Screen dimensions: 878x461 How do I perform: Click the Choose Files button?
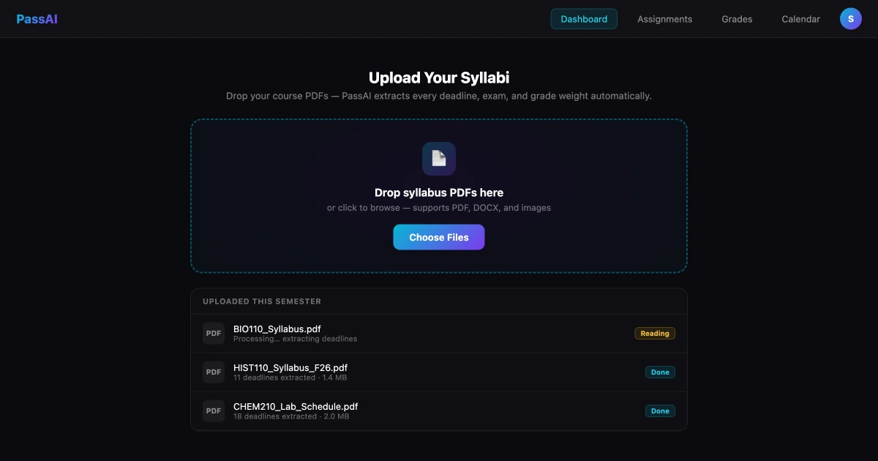click(x=439, y=237)
